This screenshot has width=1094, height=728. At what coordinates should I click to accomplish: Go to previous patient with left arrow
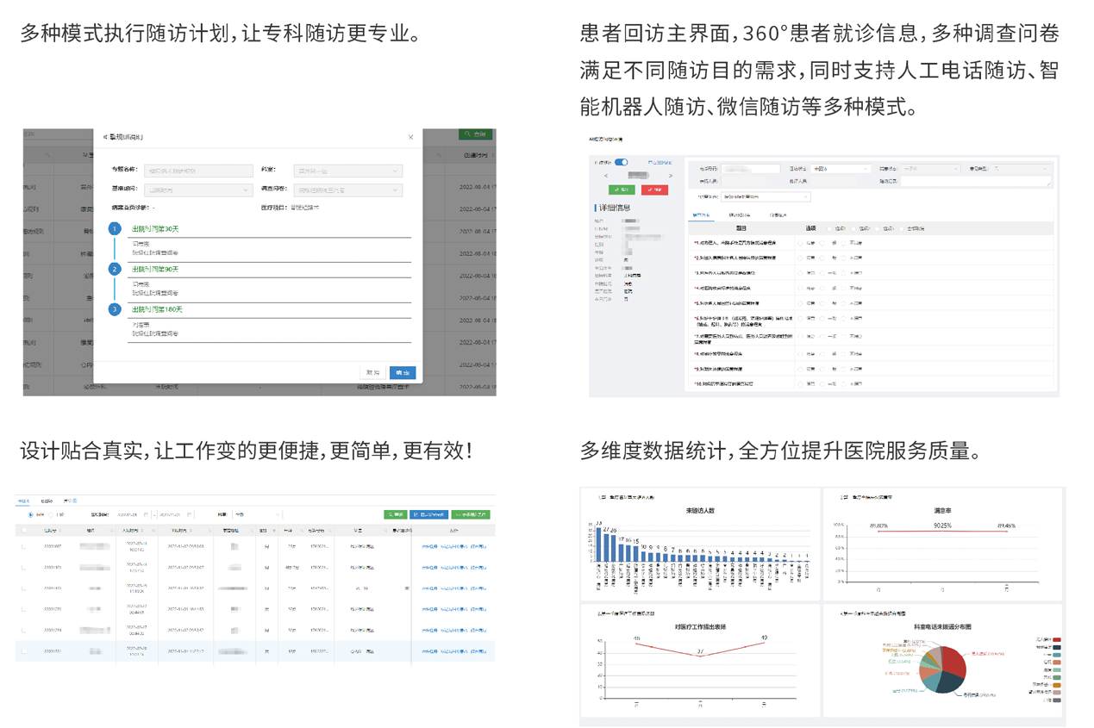(606, 176)
